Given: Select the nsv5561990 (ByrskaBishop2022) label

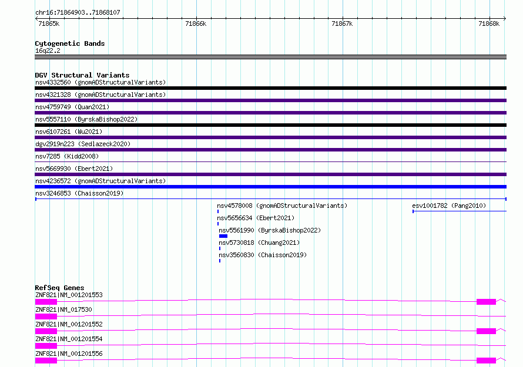Looking at the screenshot, I should click(x=270, y=230).
